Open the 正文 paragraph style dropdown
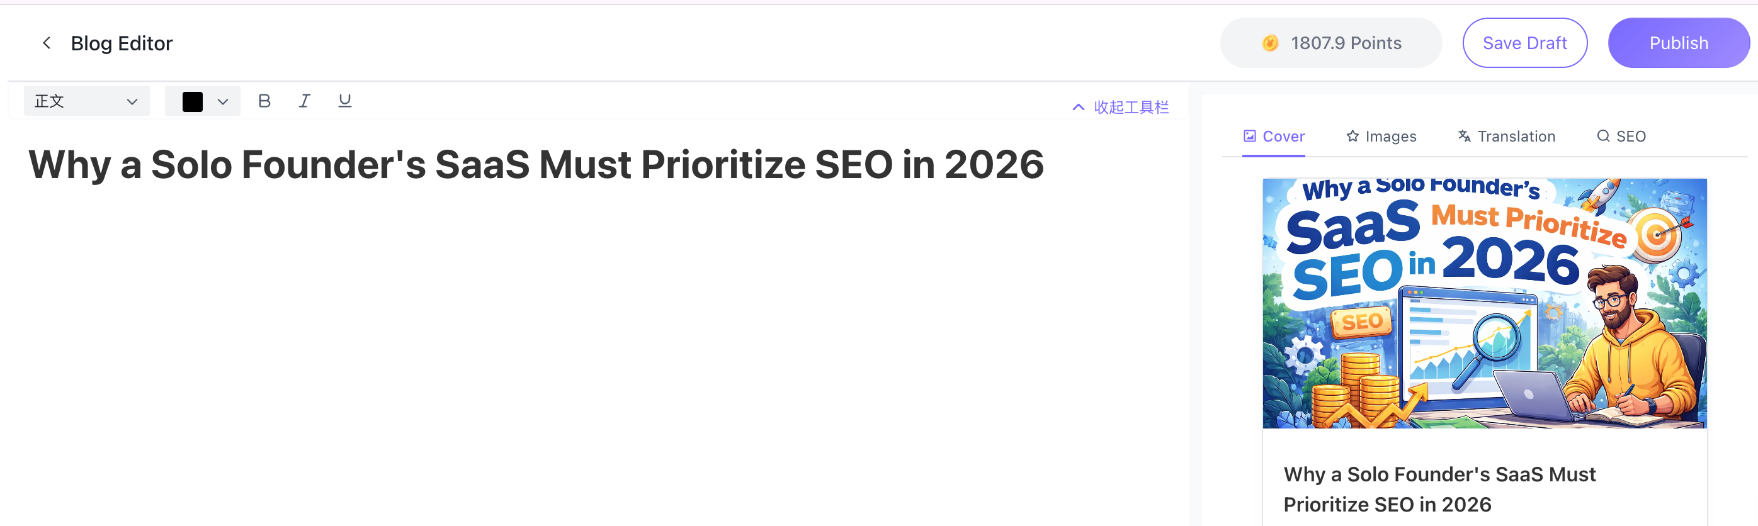 click(86, 101)
